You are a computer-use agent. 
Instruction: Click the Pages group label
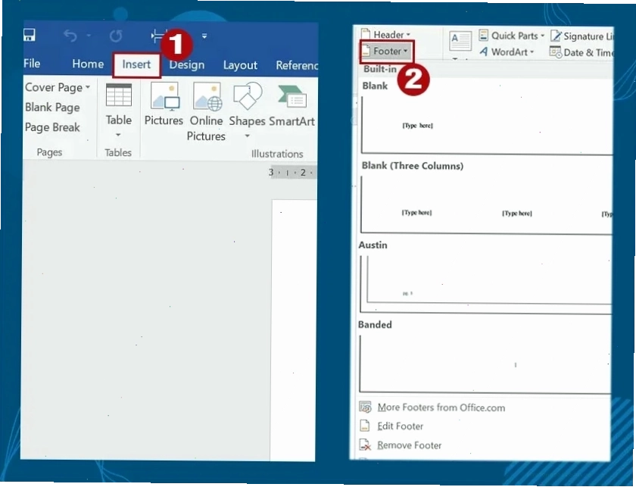coord(49,152)
